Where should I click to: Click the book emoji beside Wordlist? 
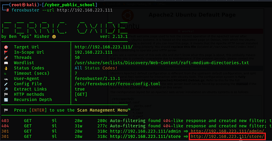tap(6, 63)
